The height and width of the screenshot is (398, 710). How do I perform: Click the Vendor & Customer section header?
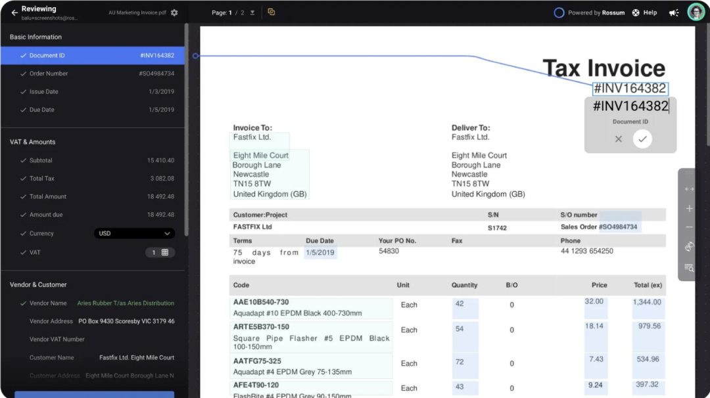pos(38,284)
